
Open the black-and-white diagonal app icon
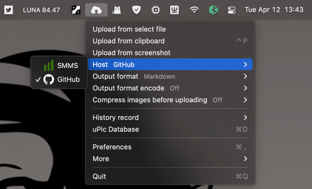[76, 10]
